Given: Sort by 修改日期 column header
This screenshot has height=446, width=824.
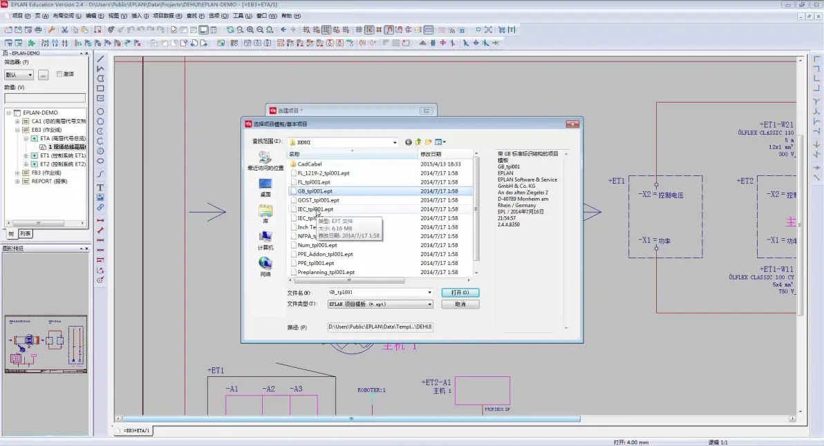Looking at the screenshot, I should 446,154.
